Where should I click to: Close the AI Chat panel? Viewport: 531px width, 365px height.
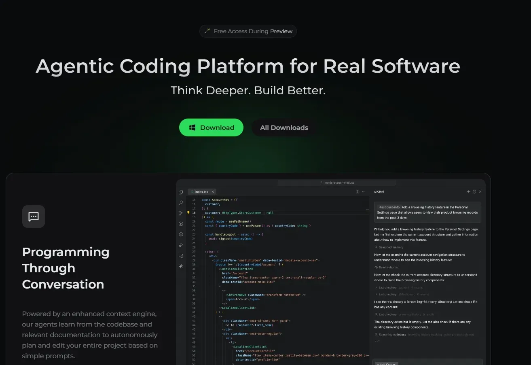[x=480, y=192]
